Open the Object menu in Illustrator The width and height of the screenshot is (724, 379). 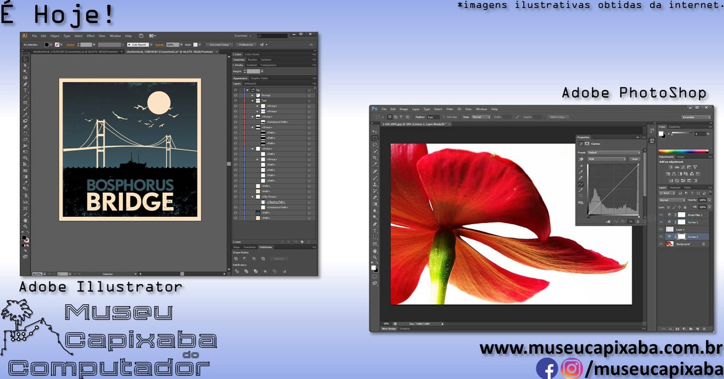(54, 36)
